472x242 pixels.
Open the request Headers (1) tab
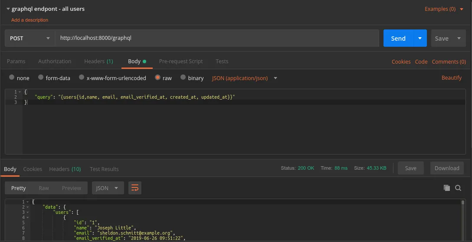[98, 61]
